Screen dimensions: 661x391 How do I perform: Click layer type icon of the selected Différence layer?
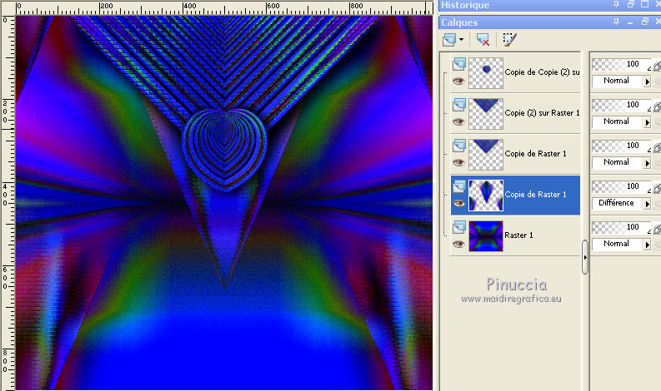click(459, 186)
